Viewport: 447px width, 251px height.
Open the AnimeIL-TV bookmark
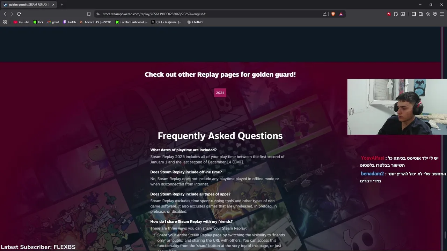point(95,22)
